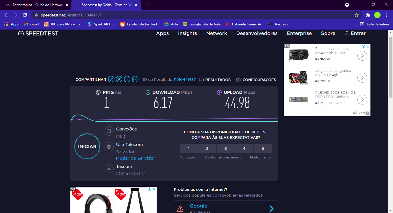Expand the Google problems chevron
Image resolution: width=393 pixels, height=213 pixels.
(x=271, y=209)
